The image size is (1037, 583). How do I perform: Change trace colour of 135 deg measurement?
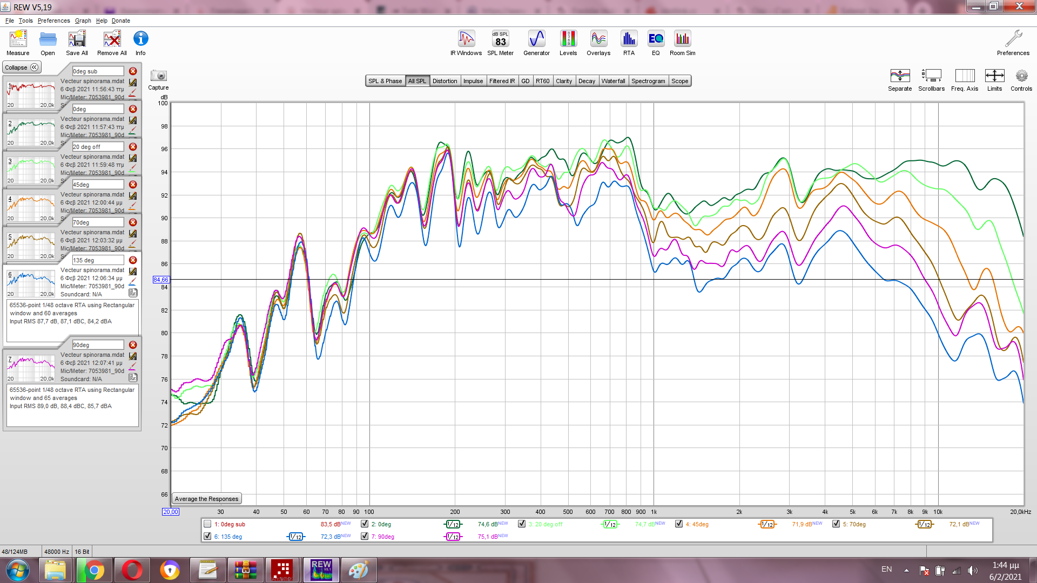[x=133, y=281]
